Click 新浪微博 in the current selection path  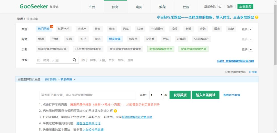click(66, 79)
